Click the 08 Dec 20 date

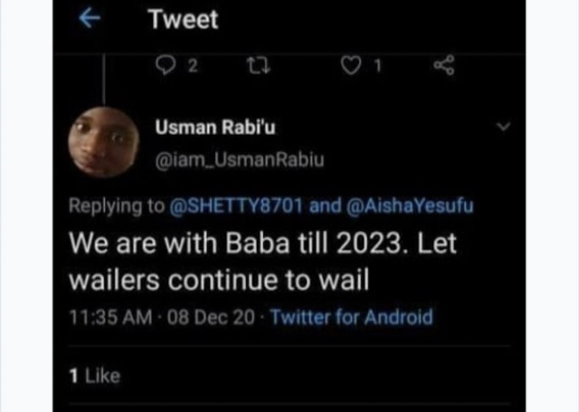click(x=211, y=318)
